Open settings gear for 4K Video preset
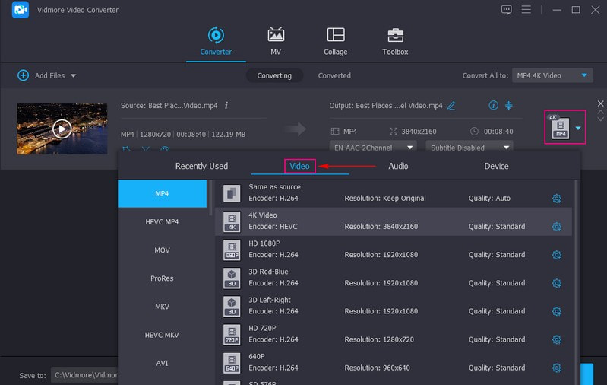Image resolution: width=607 pixels, height=385 pixels. [x=556, y=227]
